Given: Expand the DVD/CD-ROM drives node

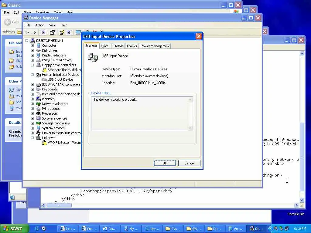Looking at the screenshot, I should 32,60.
